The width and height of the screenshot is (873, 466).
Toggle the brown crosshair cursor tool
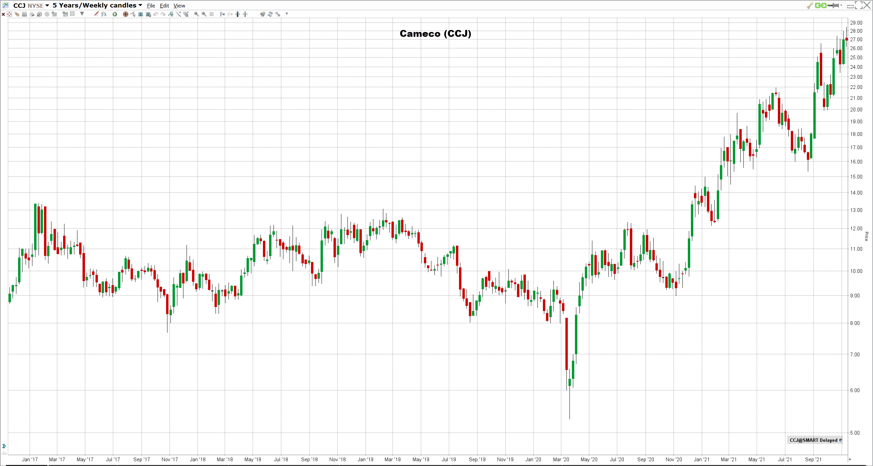coord(125,14)
